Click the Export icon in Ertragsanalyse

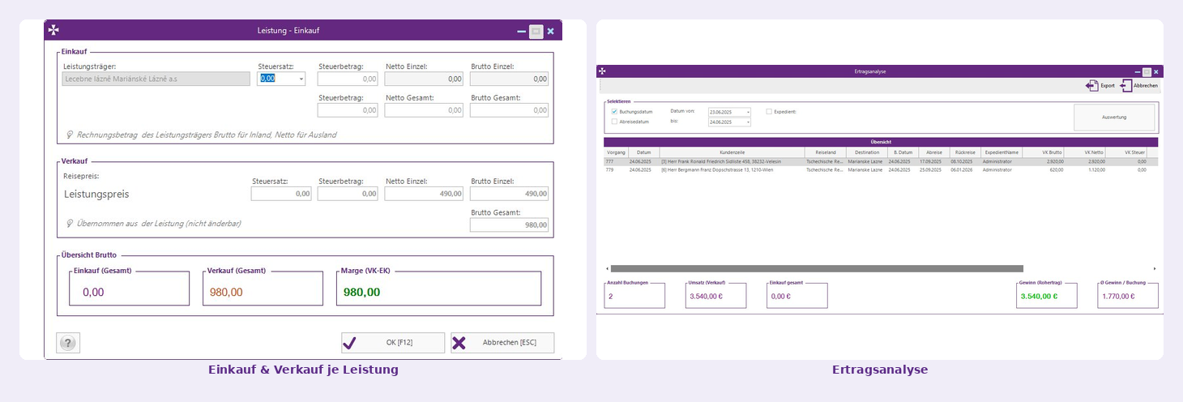pyautogui.click(x=1091, y=85)
